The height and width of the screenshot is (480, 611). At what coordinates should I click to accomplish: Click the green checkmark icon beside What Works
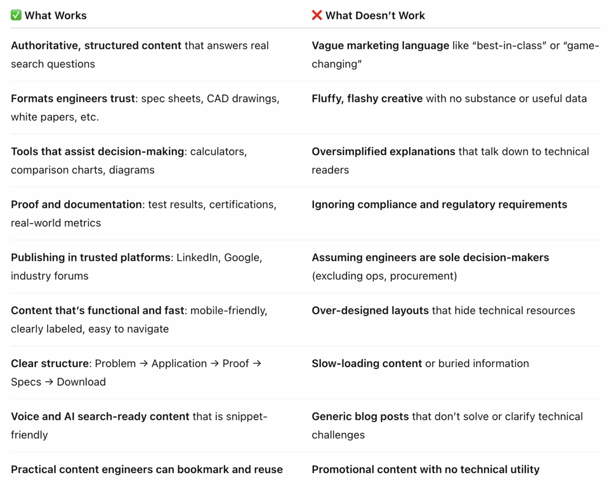[x=16, y=15]
